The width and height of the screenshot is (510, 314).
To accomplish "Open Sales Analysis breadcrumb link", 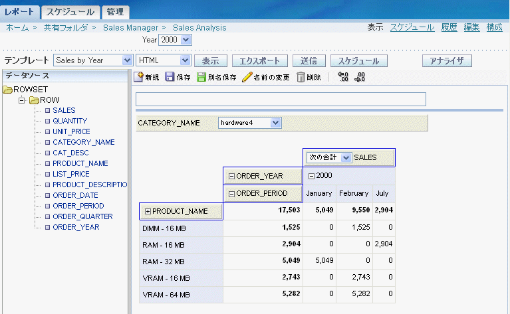I will (x=199, y=28).
